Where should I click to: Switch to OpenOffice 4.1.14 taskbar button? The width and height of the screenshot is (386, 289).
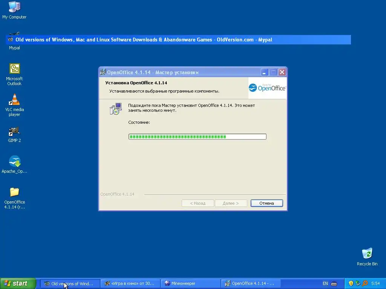point(251,284)
